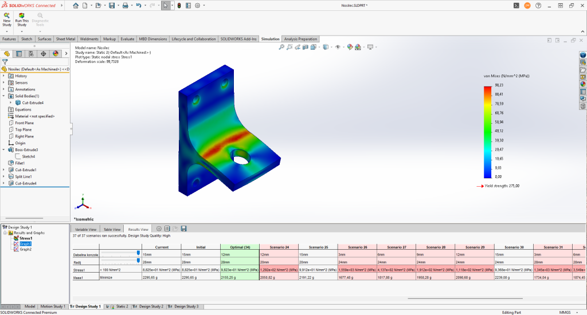Expand the Cut-Extrude1 tree node
This screenshot has width=587, height=315.
click(x=4, y=170)
